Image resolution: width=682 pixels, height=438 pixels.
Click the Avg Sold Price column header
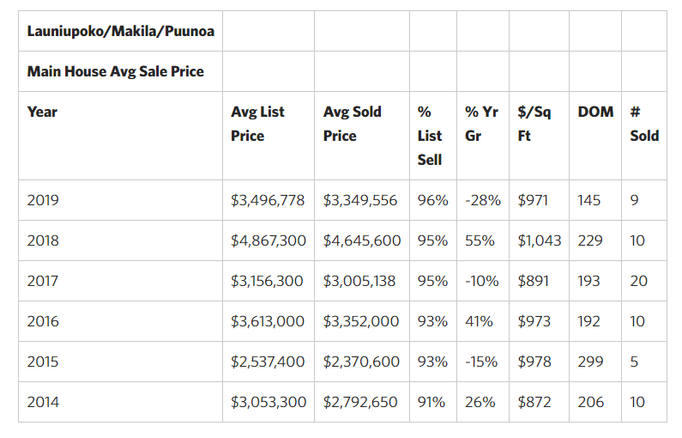click(x=352, y=124)
